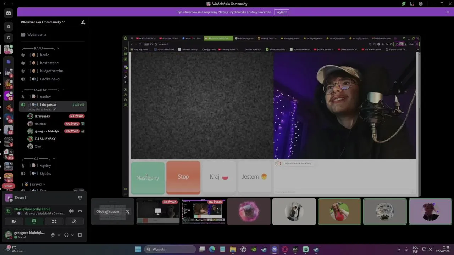Join the Gadka Kako voice channel
The height and width of the screenshot is (255, 454).
click(52, 79)
